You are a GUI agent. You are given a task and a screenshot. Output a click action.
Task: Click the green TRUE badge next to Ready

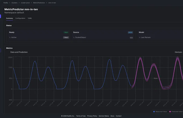[66, 32]
